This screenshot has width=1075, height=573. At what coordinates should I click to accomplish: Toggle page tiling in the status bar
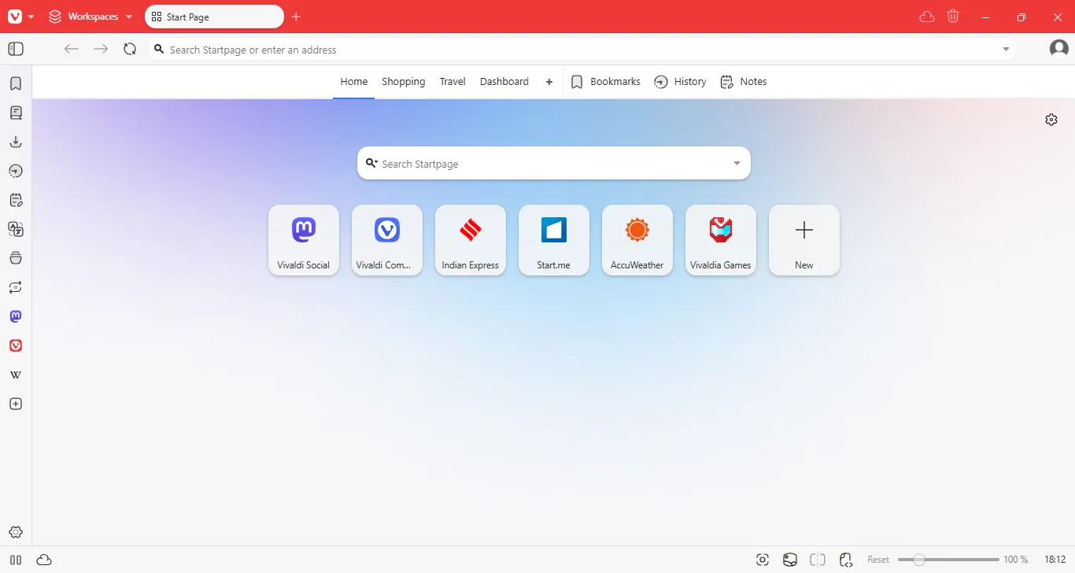tap(818, 560)
